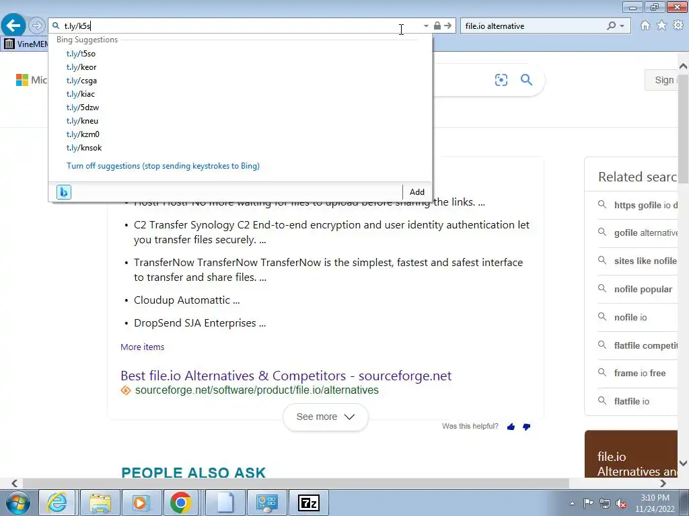Viewport: 689px width, 516px height.
Task: Click the search box magnifier icon
Action: [x=611, y=26]
